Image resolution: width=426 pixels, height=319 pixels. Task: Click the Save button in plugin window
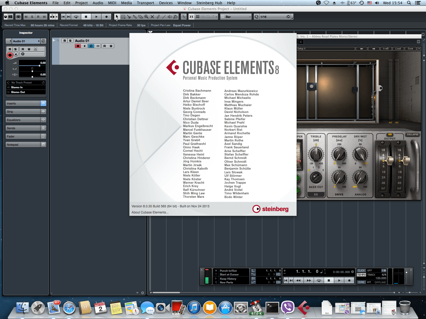tap(410, 49)
